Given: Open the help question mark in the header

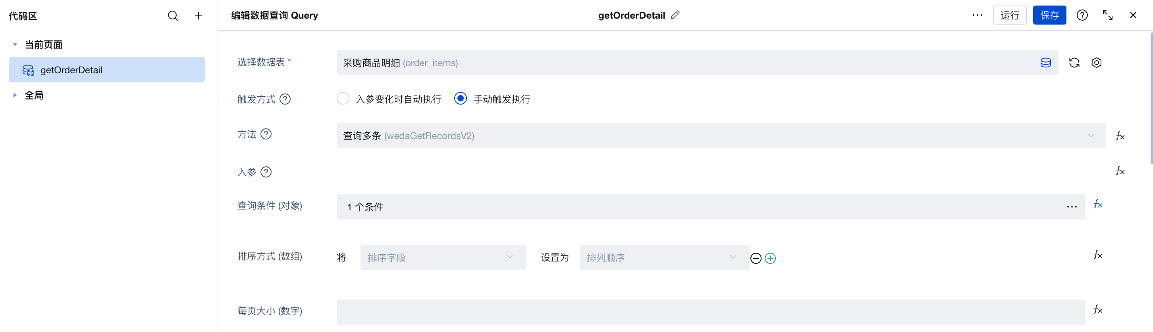Looking at the screenshot, I should click(1082, 15).
